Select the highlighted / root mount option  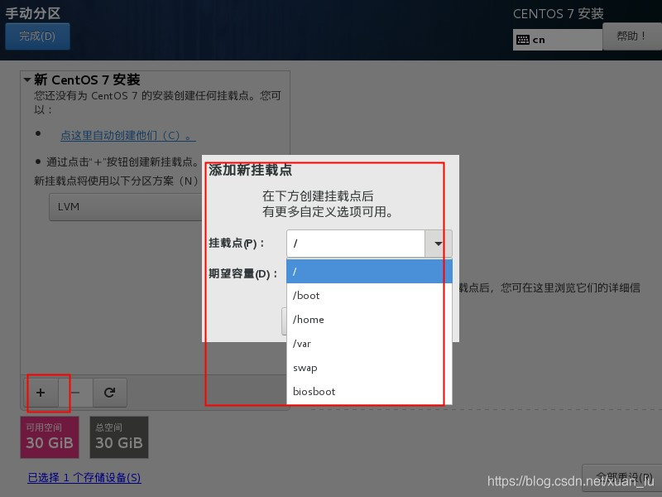(369, 272)
